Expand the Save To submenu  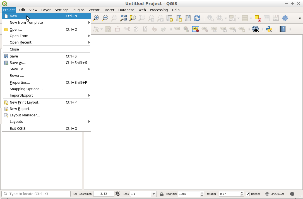point(47,69)
